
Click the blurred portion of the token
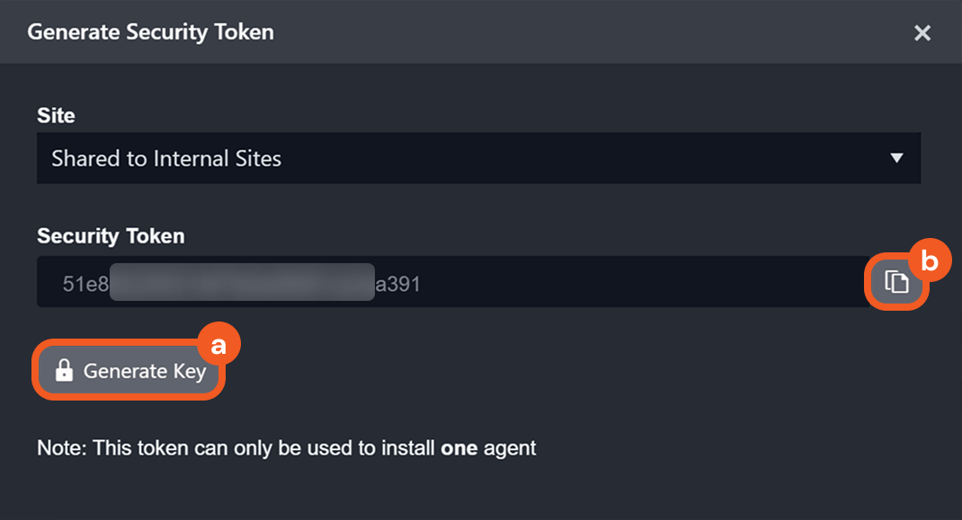(x=241, y=282)
